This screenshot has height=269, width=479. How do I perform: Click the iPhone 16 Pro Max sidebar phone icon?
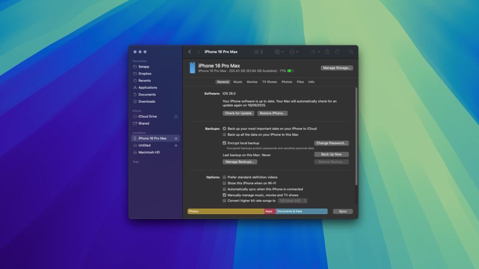click(135, 138)
